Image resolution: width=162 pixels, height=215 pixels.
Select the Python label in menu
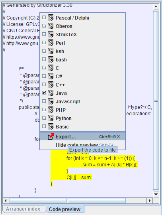64,118
